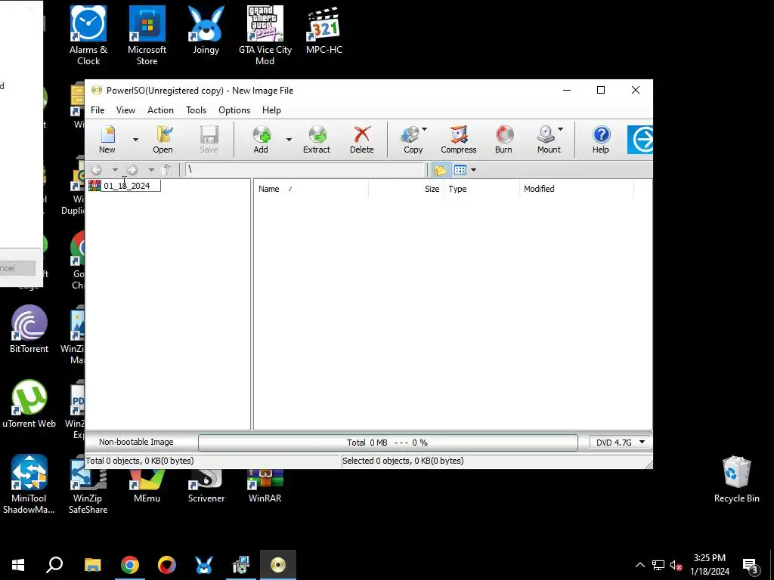Expand the Copy button dropdown arrow
This screenshot has width=774, height=580.
tap(424, 129)
